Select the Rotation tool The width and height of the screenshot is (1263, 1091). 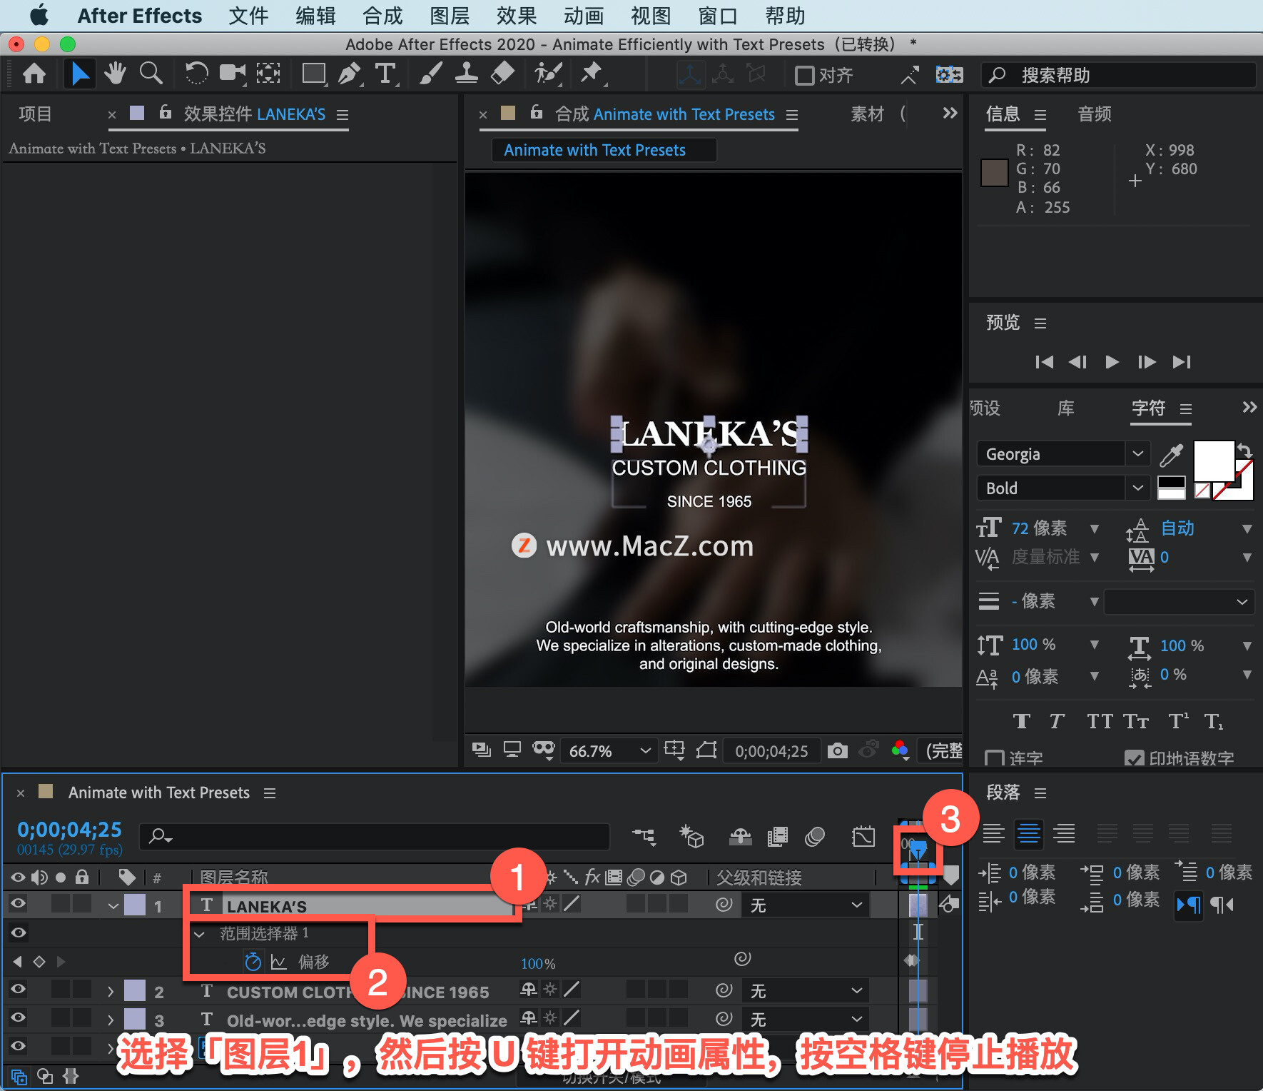click(x=196, y=74)
